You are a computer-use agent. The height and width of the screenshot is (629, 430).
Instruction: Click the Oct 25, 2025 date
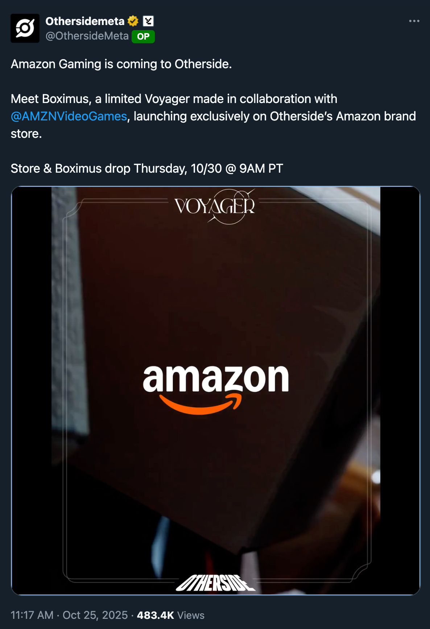tap(95, 615)
